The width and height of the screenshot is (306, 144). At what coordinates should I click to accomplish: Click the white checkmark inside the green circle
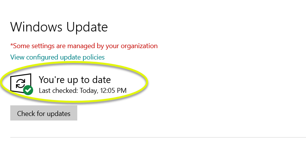click(28, 90)
